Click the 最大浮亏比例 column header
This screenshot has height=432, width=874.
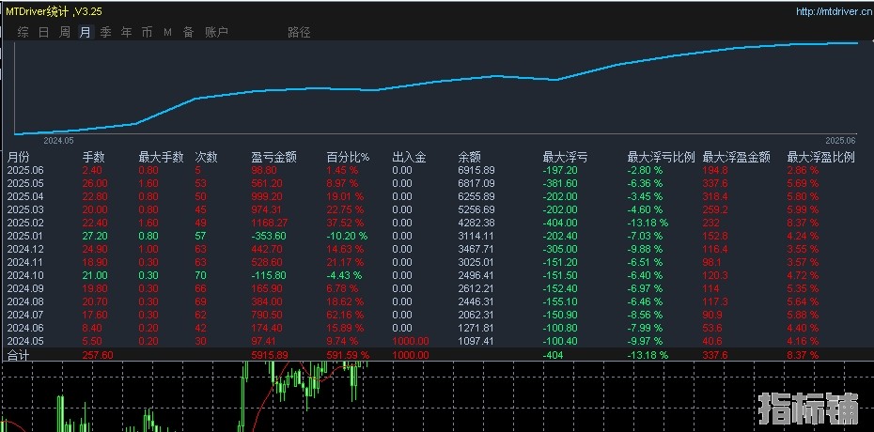(x=661, y=158)
